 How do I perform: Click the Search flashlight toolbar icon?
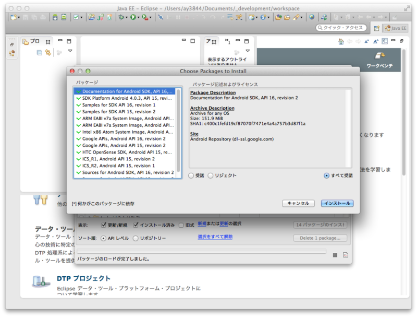pos(296,17)
